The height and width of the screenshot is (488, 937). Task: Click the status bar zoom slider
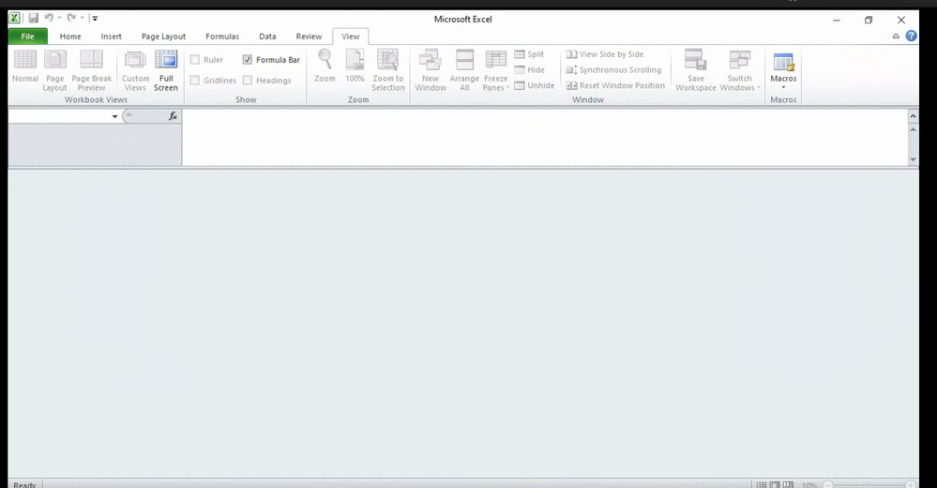(x=869, y=485)
